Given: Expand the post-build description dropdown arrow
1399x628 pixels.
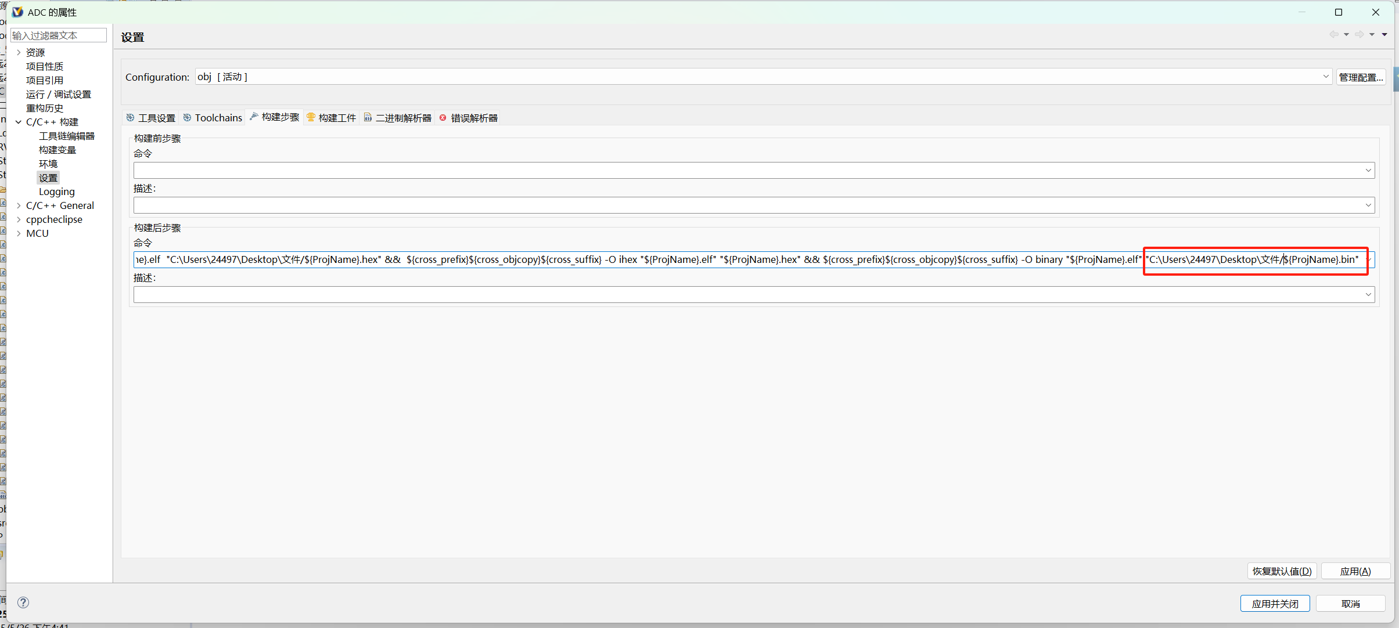Looking at the screenshot, I should (x=1368, y=295).
